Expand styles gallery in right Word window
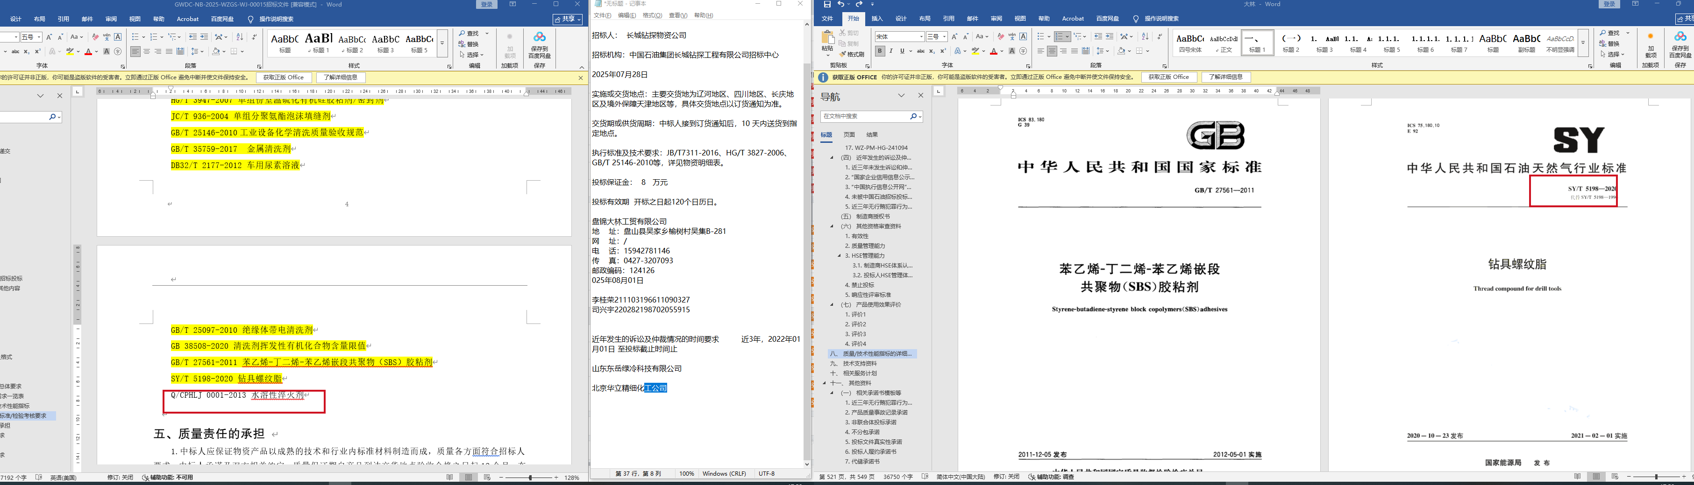 click(x=1583, y=43)
